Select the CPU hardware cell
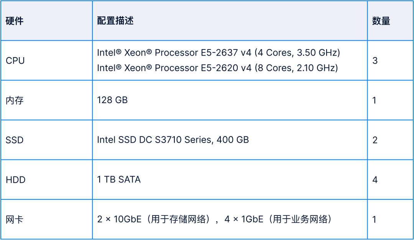The height and width of the screenshot is (240, 414). click(15, 61)
